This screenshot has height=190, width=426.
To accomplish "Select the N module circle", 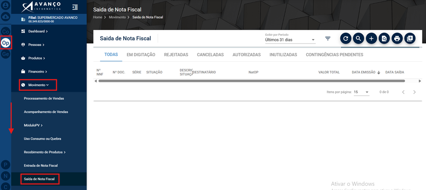I will 6,176.
